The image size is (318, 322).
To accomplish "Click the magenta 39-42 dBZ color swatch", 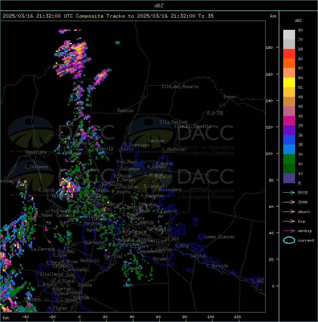I will (289, 121).
